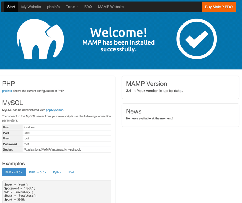This screenshot has width=242, height=203.
Task: Click the MAMP Version heading
Action: click(x=146, y=84)
